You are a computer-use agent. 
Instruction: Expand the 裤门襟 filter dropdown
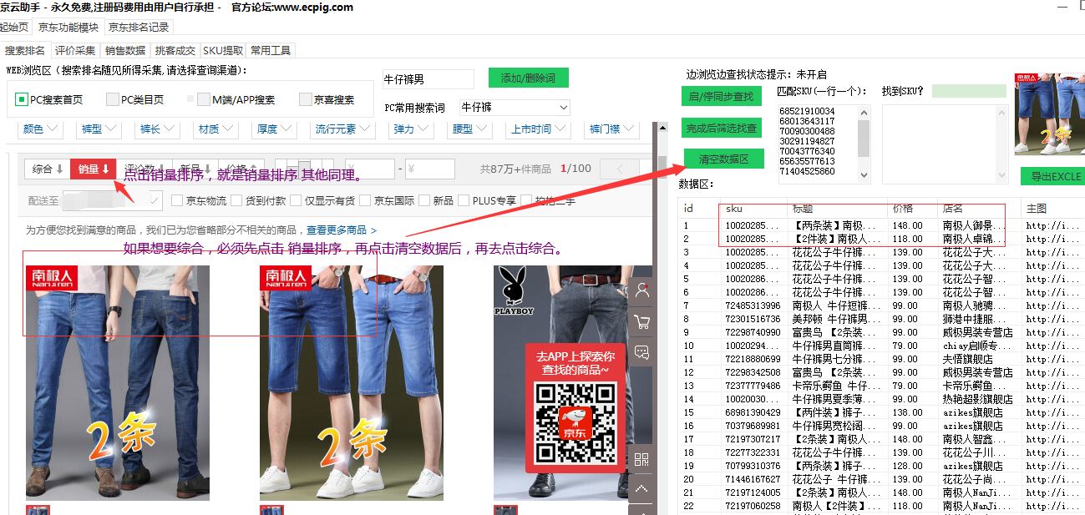click(x=611, y=129)
